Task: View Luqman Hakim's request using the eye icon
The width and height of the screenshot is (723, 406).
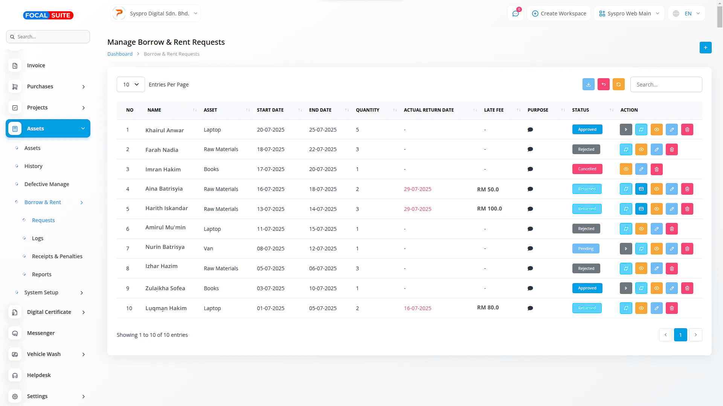Action: click(641, 308)
